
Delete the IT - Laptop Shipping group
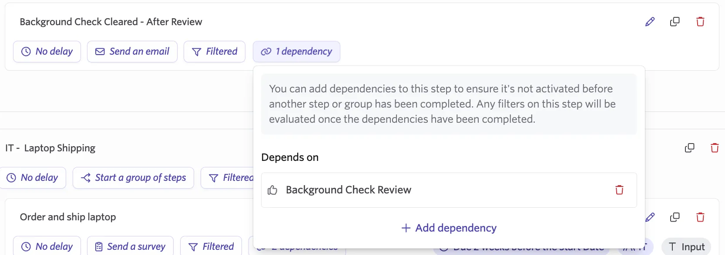coord(715,148)
